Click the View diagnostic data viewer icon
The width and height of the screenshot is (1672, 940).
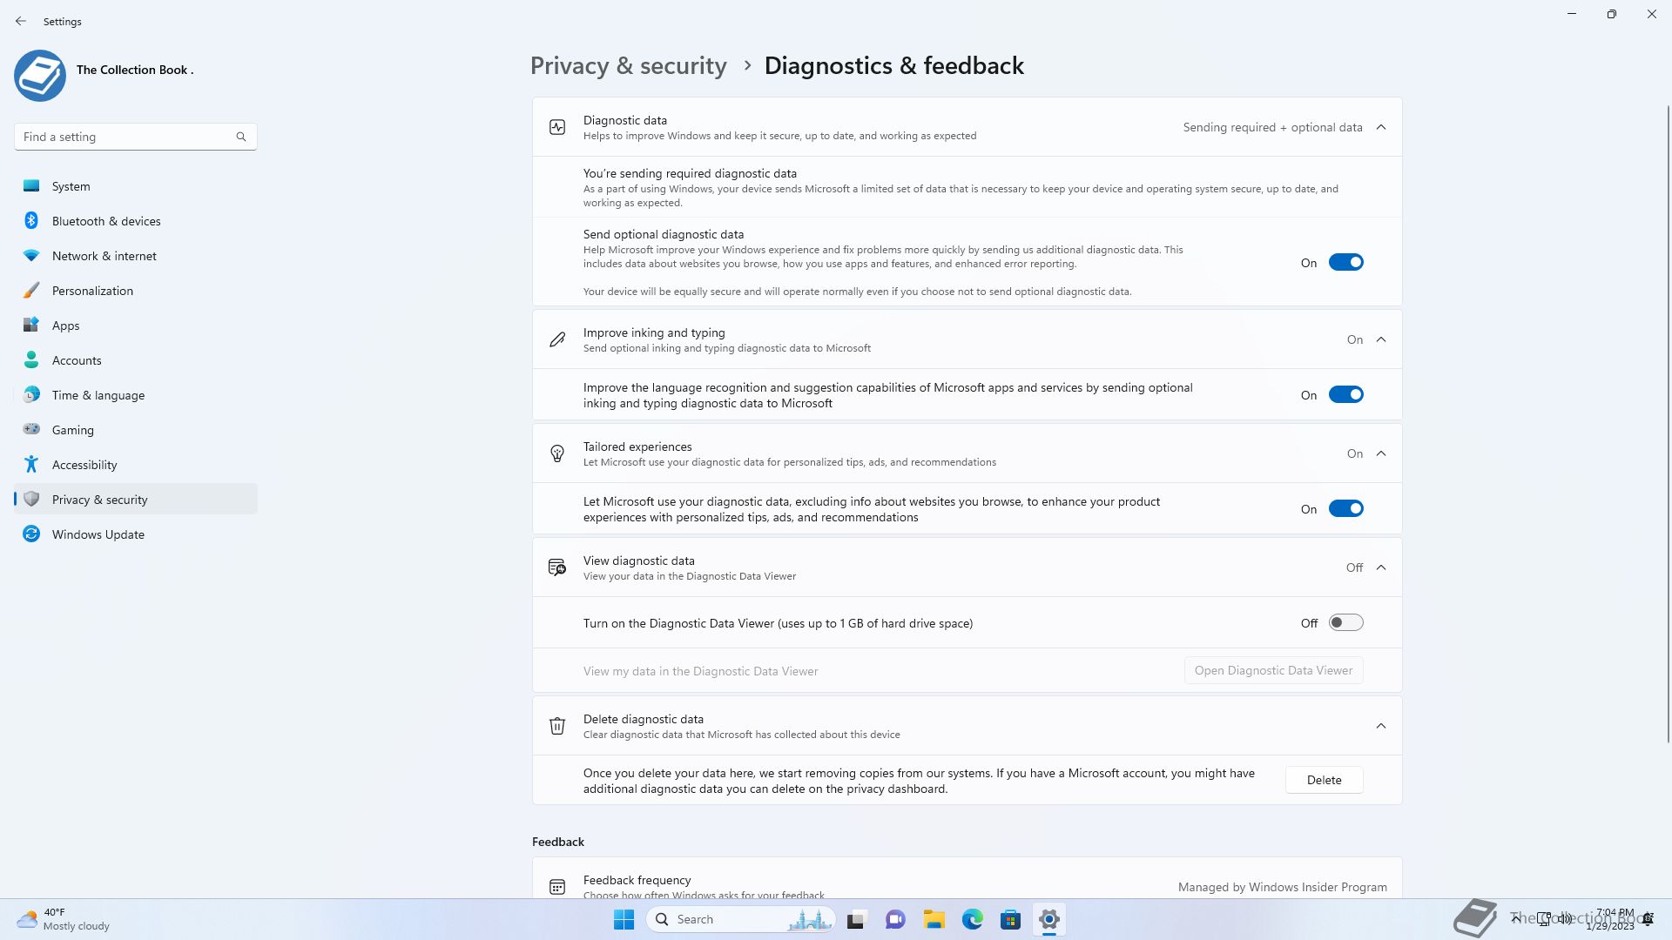[x=557, y=567]
